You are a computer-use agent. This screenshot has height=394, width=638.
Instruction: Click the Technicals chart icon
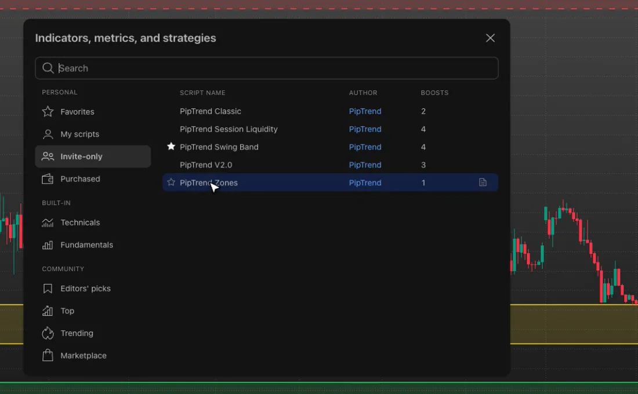tap(48, 222)
